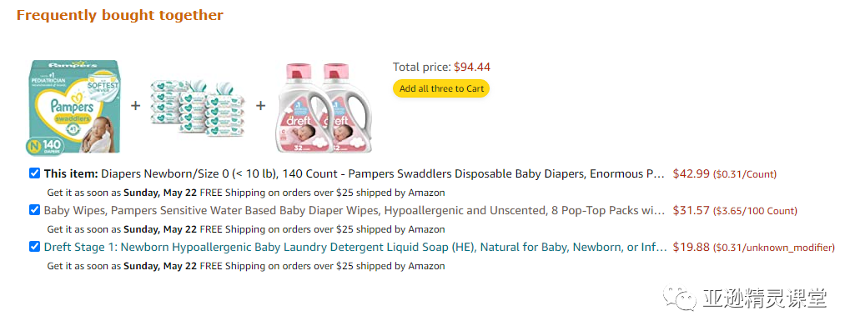This screenshot has width=855, height=336.
Task: Uncheck the Pampers Baby Wipes checkbox
Action: 34,210
